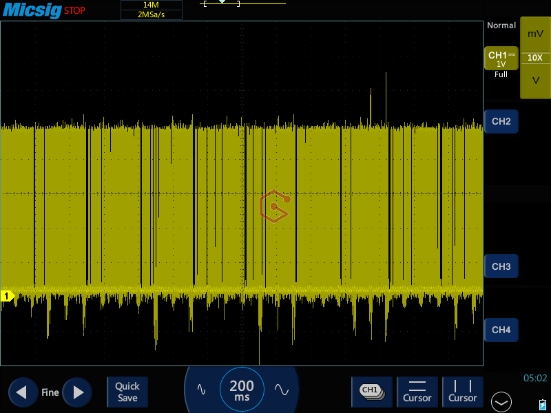The image size is (551, 413).
Task: Select V on vertical scale control
Action: 536,81
